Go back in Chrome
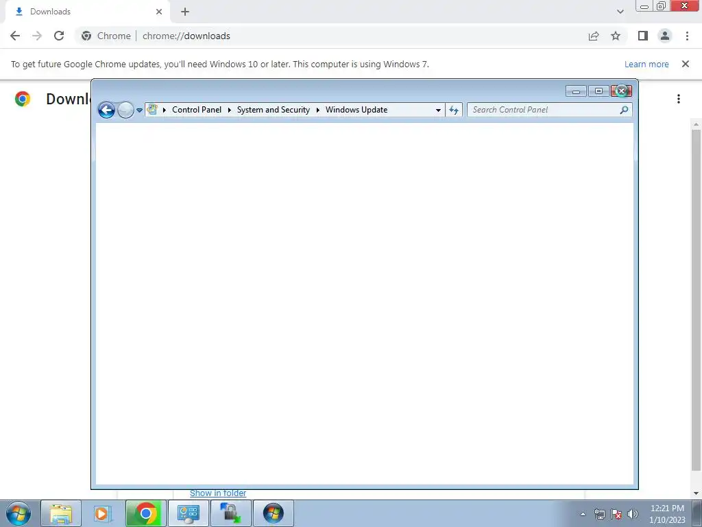 (15, 36)
